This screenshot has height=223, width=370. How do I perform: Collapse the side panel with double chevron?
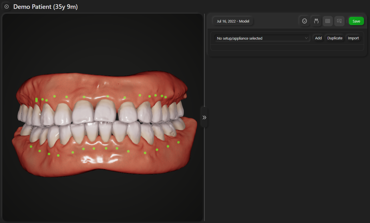point(204,117)
